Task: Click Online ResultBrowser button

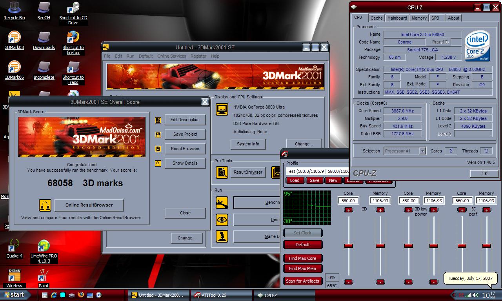Action: click(89, 205)
